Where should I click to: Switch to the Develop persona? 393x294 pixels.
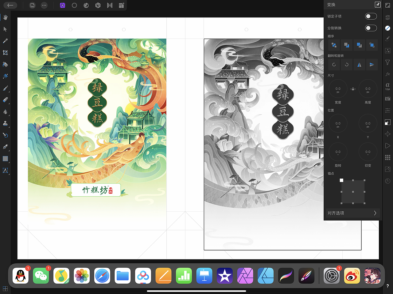[98, 5]
